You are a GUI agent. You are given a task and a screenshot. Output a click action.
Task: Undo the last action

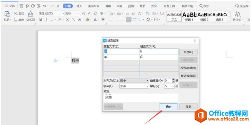[45, 6]
